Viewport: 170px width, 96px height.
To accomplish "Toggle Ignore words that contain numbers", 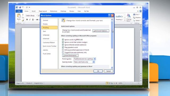I will 63,42.
